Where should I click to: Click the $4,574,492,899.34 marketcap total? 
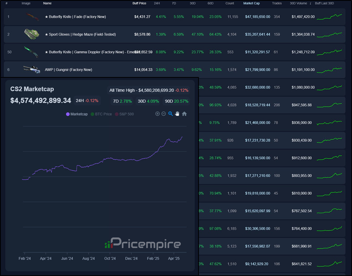[x=41, y=100]
